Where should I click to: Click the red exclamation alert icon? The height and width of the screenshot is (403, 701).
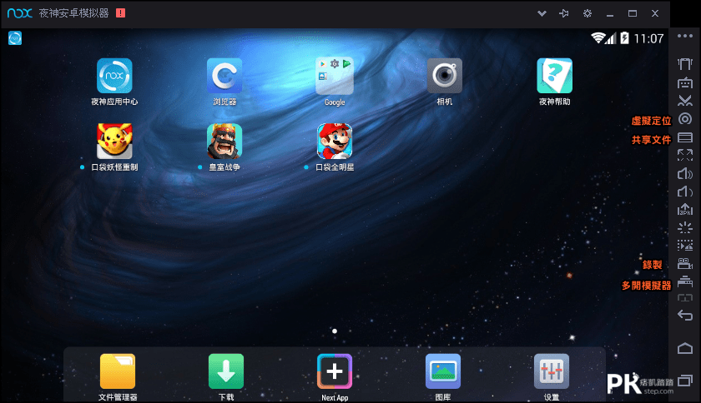pos(121,13)
